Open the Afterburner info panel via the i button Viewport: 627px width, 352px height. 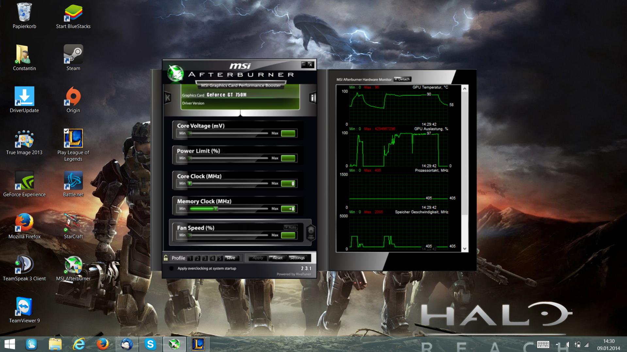pyautogui.click(x=313, y=97)
